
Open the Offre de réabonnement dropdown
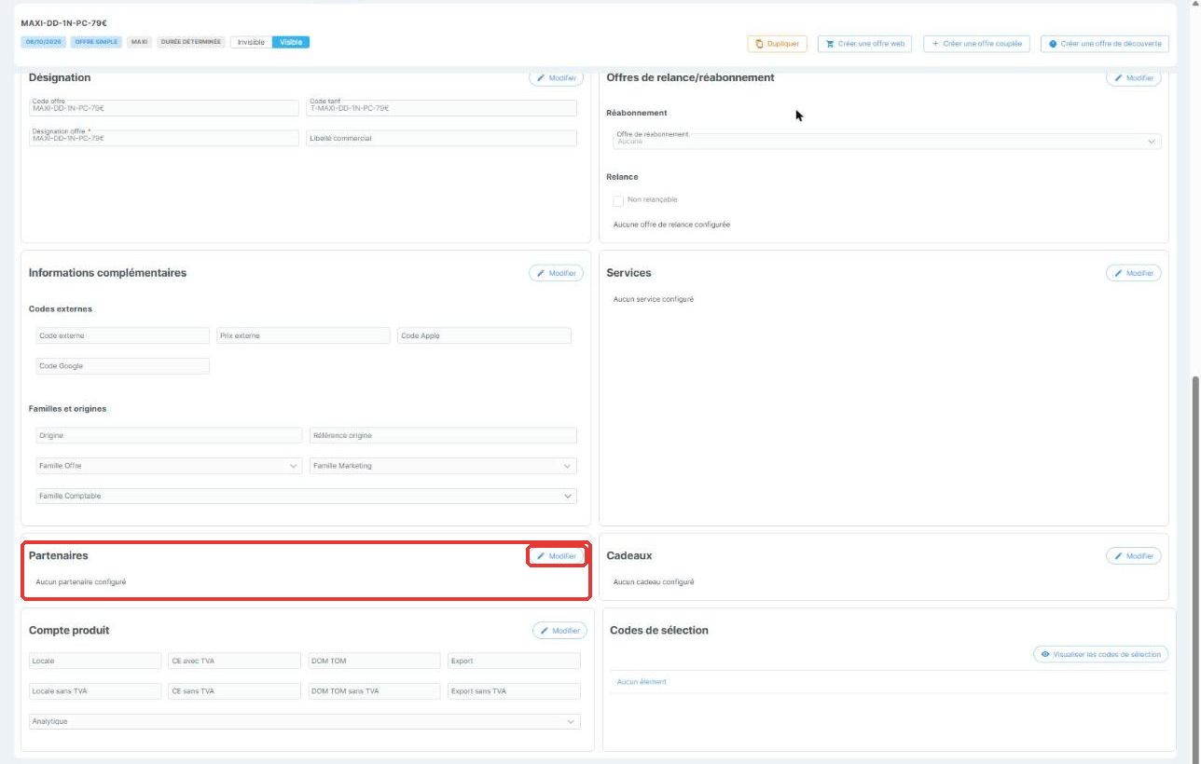888,141
